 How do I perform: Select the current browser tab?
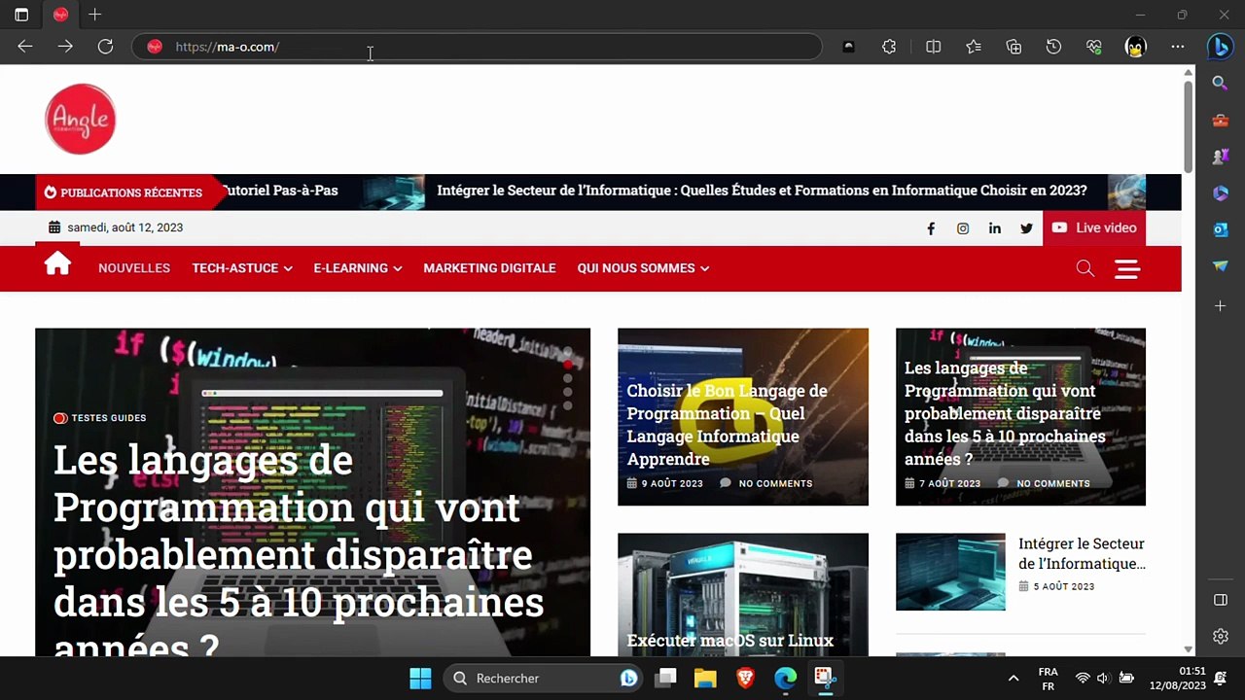(x=60, y=15)
